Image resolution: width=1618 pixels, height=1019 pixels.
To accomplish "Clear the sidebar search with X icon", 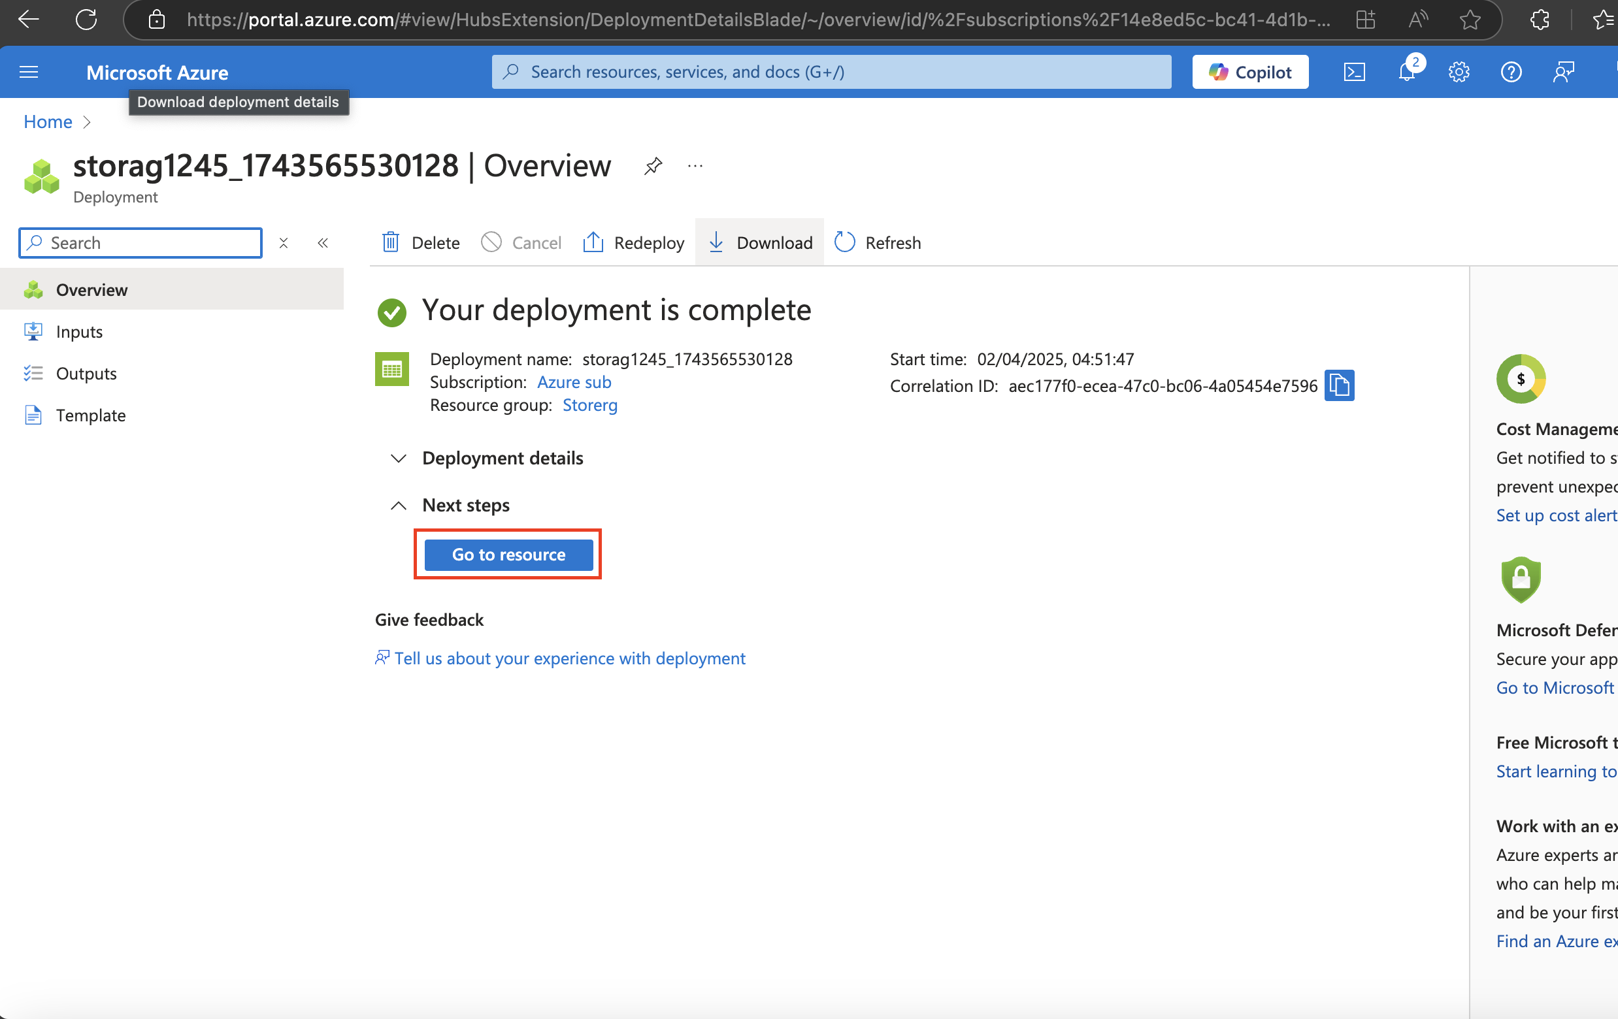I will 284,242.
